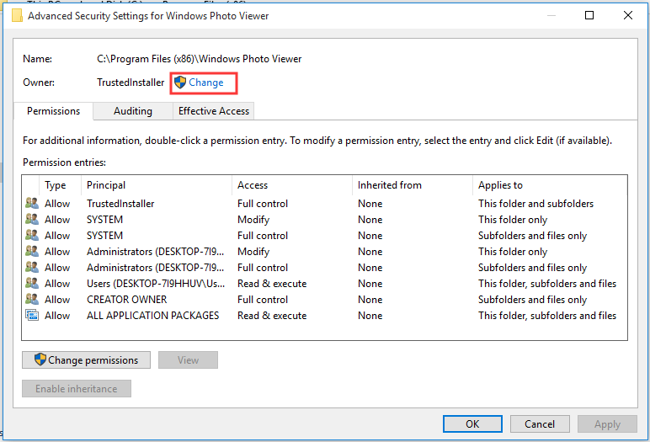Switch to the Auditing tab
Viewport: 650px width, 442px height.
click(133, 111)
